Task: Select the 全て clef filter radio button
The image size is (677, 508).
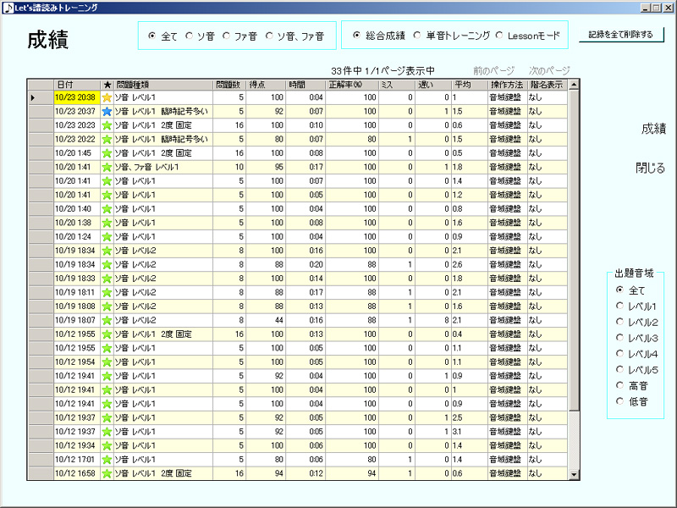Action: [151, 36]
